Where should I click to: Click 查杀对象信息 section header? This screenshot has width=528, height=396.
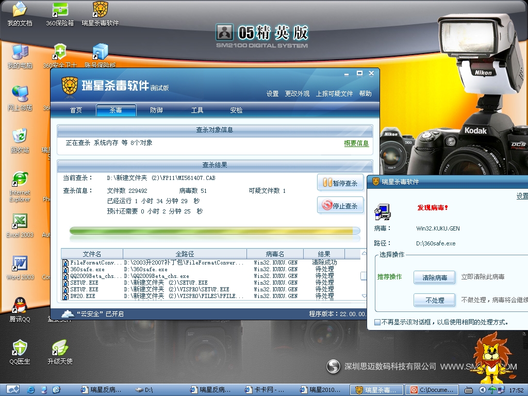[215, 130]
